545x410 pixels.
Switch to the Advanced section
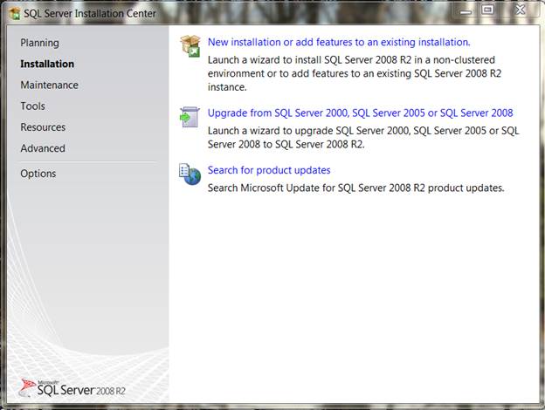pos(43,148)
